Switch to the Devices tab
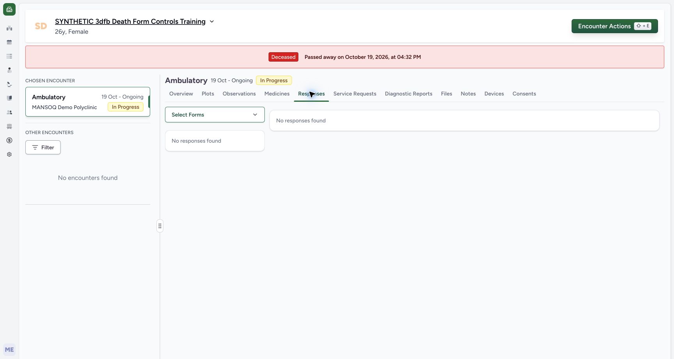The width and height of the screenshot is (674, 359). [x=494, y=94]
